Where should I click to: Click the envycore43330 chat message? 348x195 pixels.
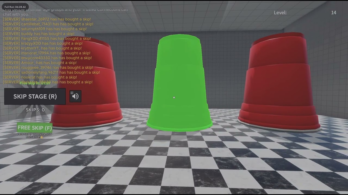coord(47,58)
